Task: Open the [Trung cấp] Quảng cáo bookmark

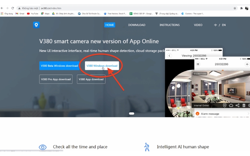Action: click(167, 14)
